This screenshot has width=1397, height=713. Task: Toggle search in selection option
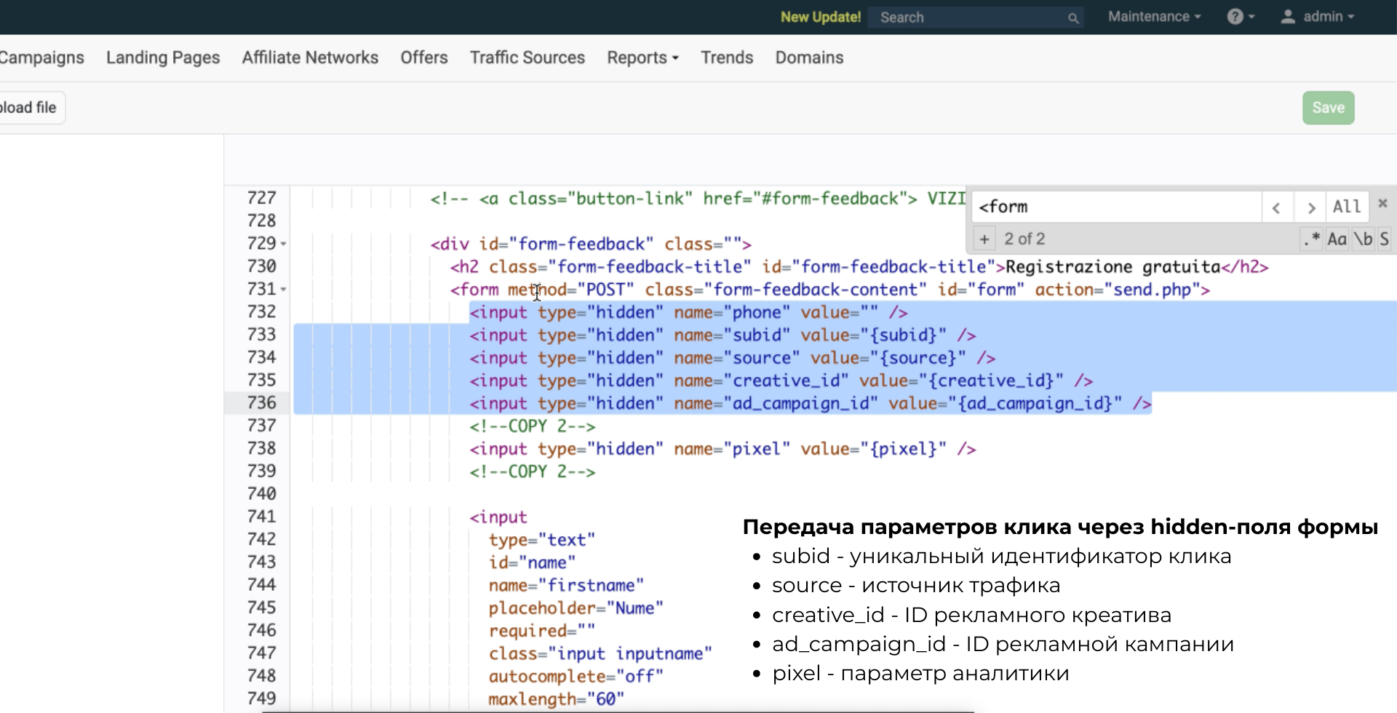click(x=1384, y=239)
